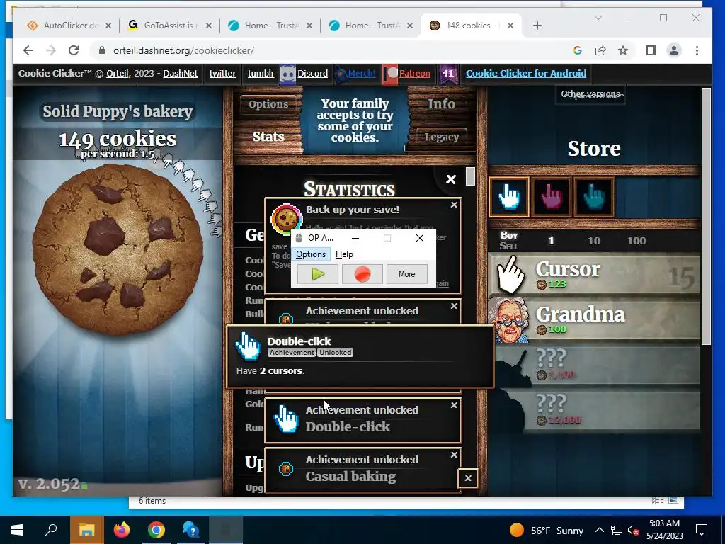The width and height of the screenshot is (725, 544).
Task: Reload the Cookie Clicker page
Action: pyautogui.click(x=74, y=50)
